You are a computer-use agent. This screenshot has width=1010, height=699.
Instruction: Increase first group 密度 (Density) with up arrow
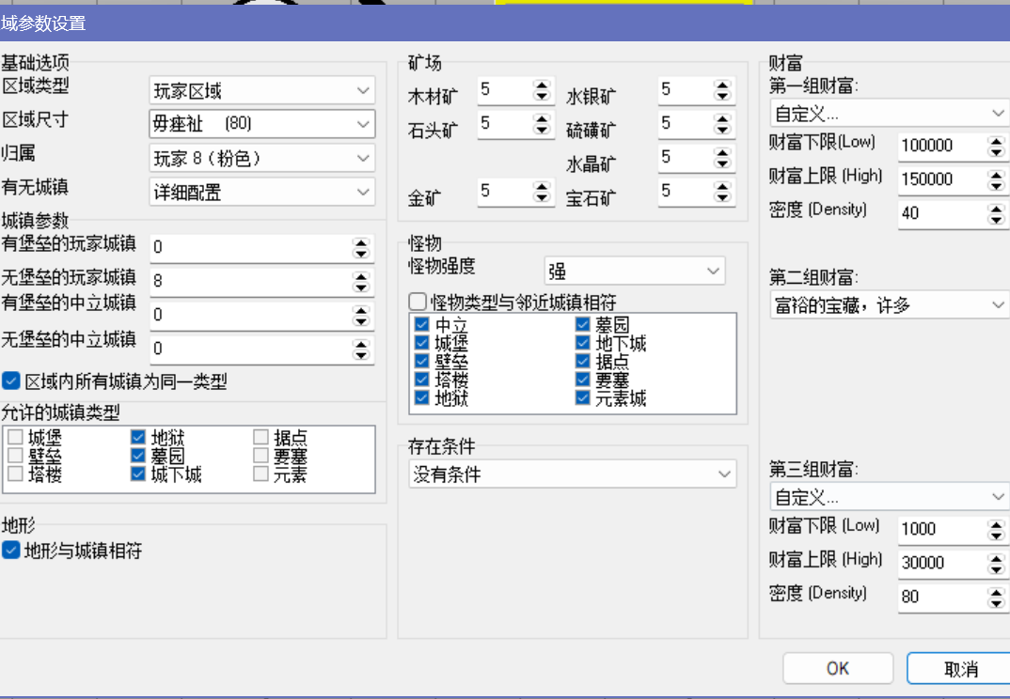[x=997, y=208]
